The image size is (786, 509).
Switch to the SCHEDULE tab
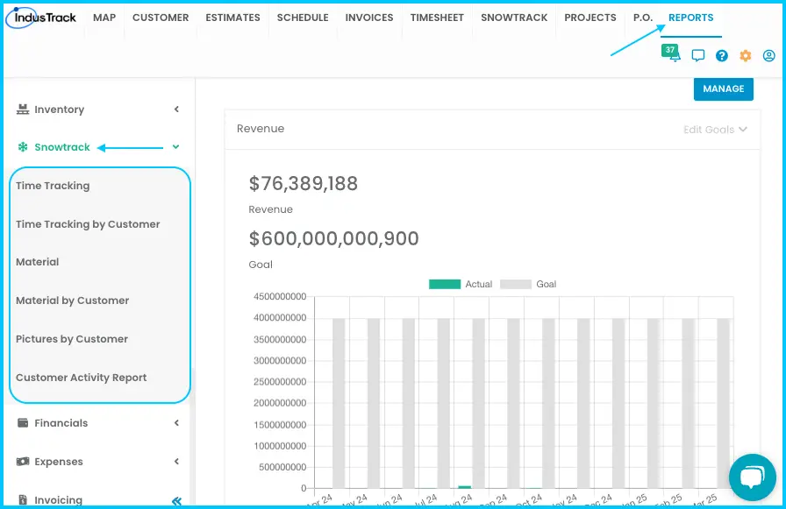pyautogui.click(x=303, y=18)
